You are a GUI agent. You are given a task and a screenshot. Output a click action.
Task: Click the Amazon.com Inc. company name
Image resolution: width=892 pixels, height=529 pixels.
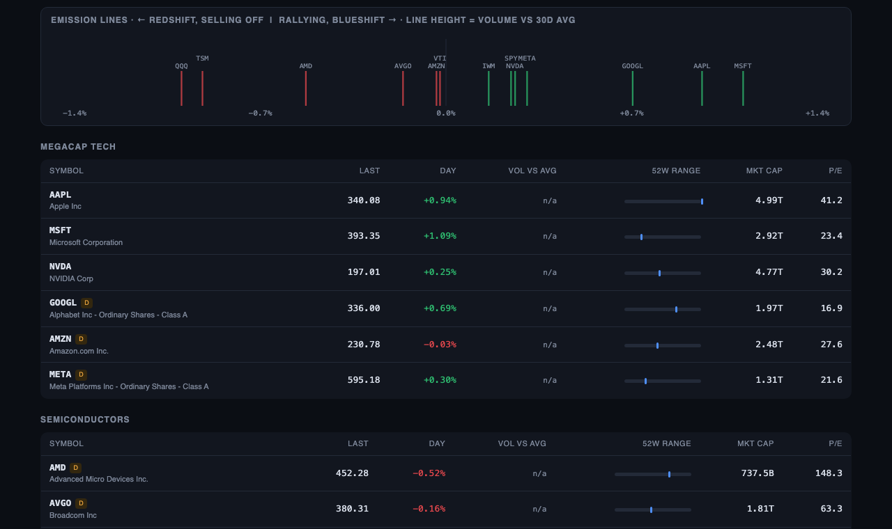79,351
